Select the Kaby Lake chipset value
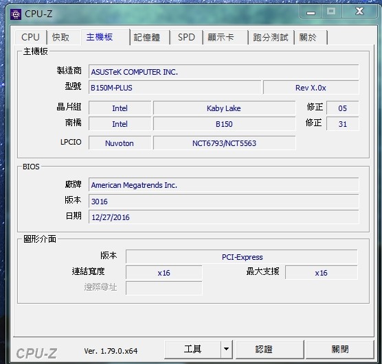 coord(224,108)
